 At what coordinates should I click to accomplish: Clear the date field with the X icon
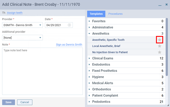click(69, 25)
